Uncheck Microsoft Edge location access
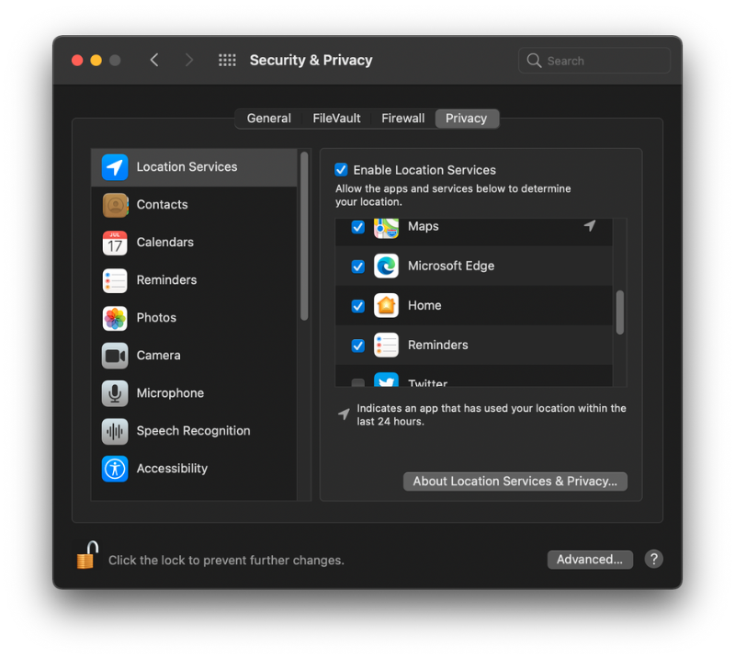 [357, 266]
